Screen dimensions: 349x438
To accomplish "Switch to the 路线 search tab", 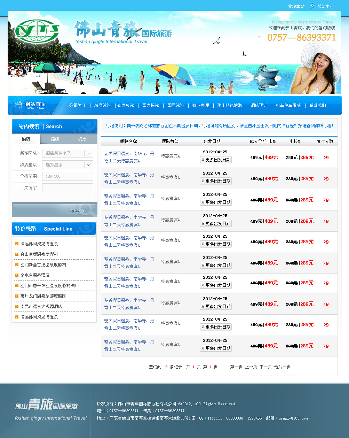I will pyautogui.click(x=55, y=139).
